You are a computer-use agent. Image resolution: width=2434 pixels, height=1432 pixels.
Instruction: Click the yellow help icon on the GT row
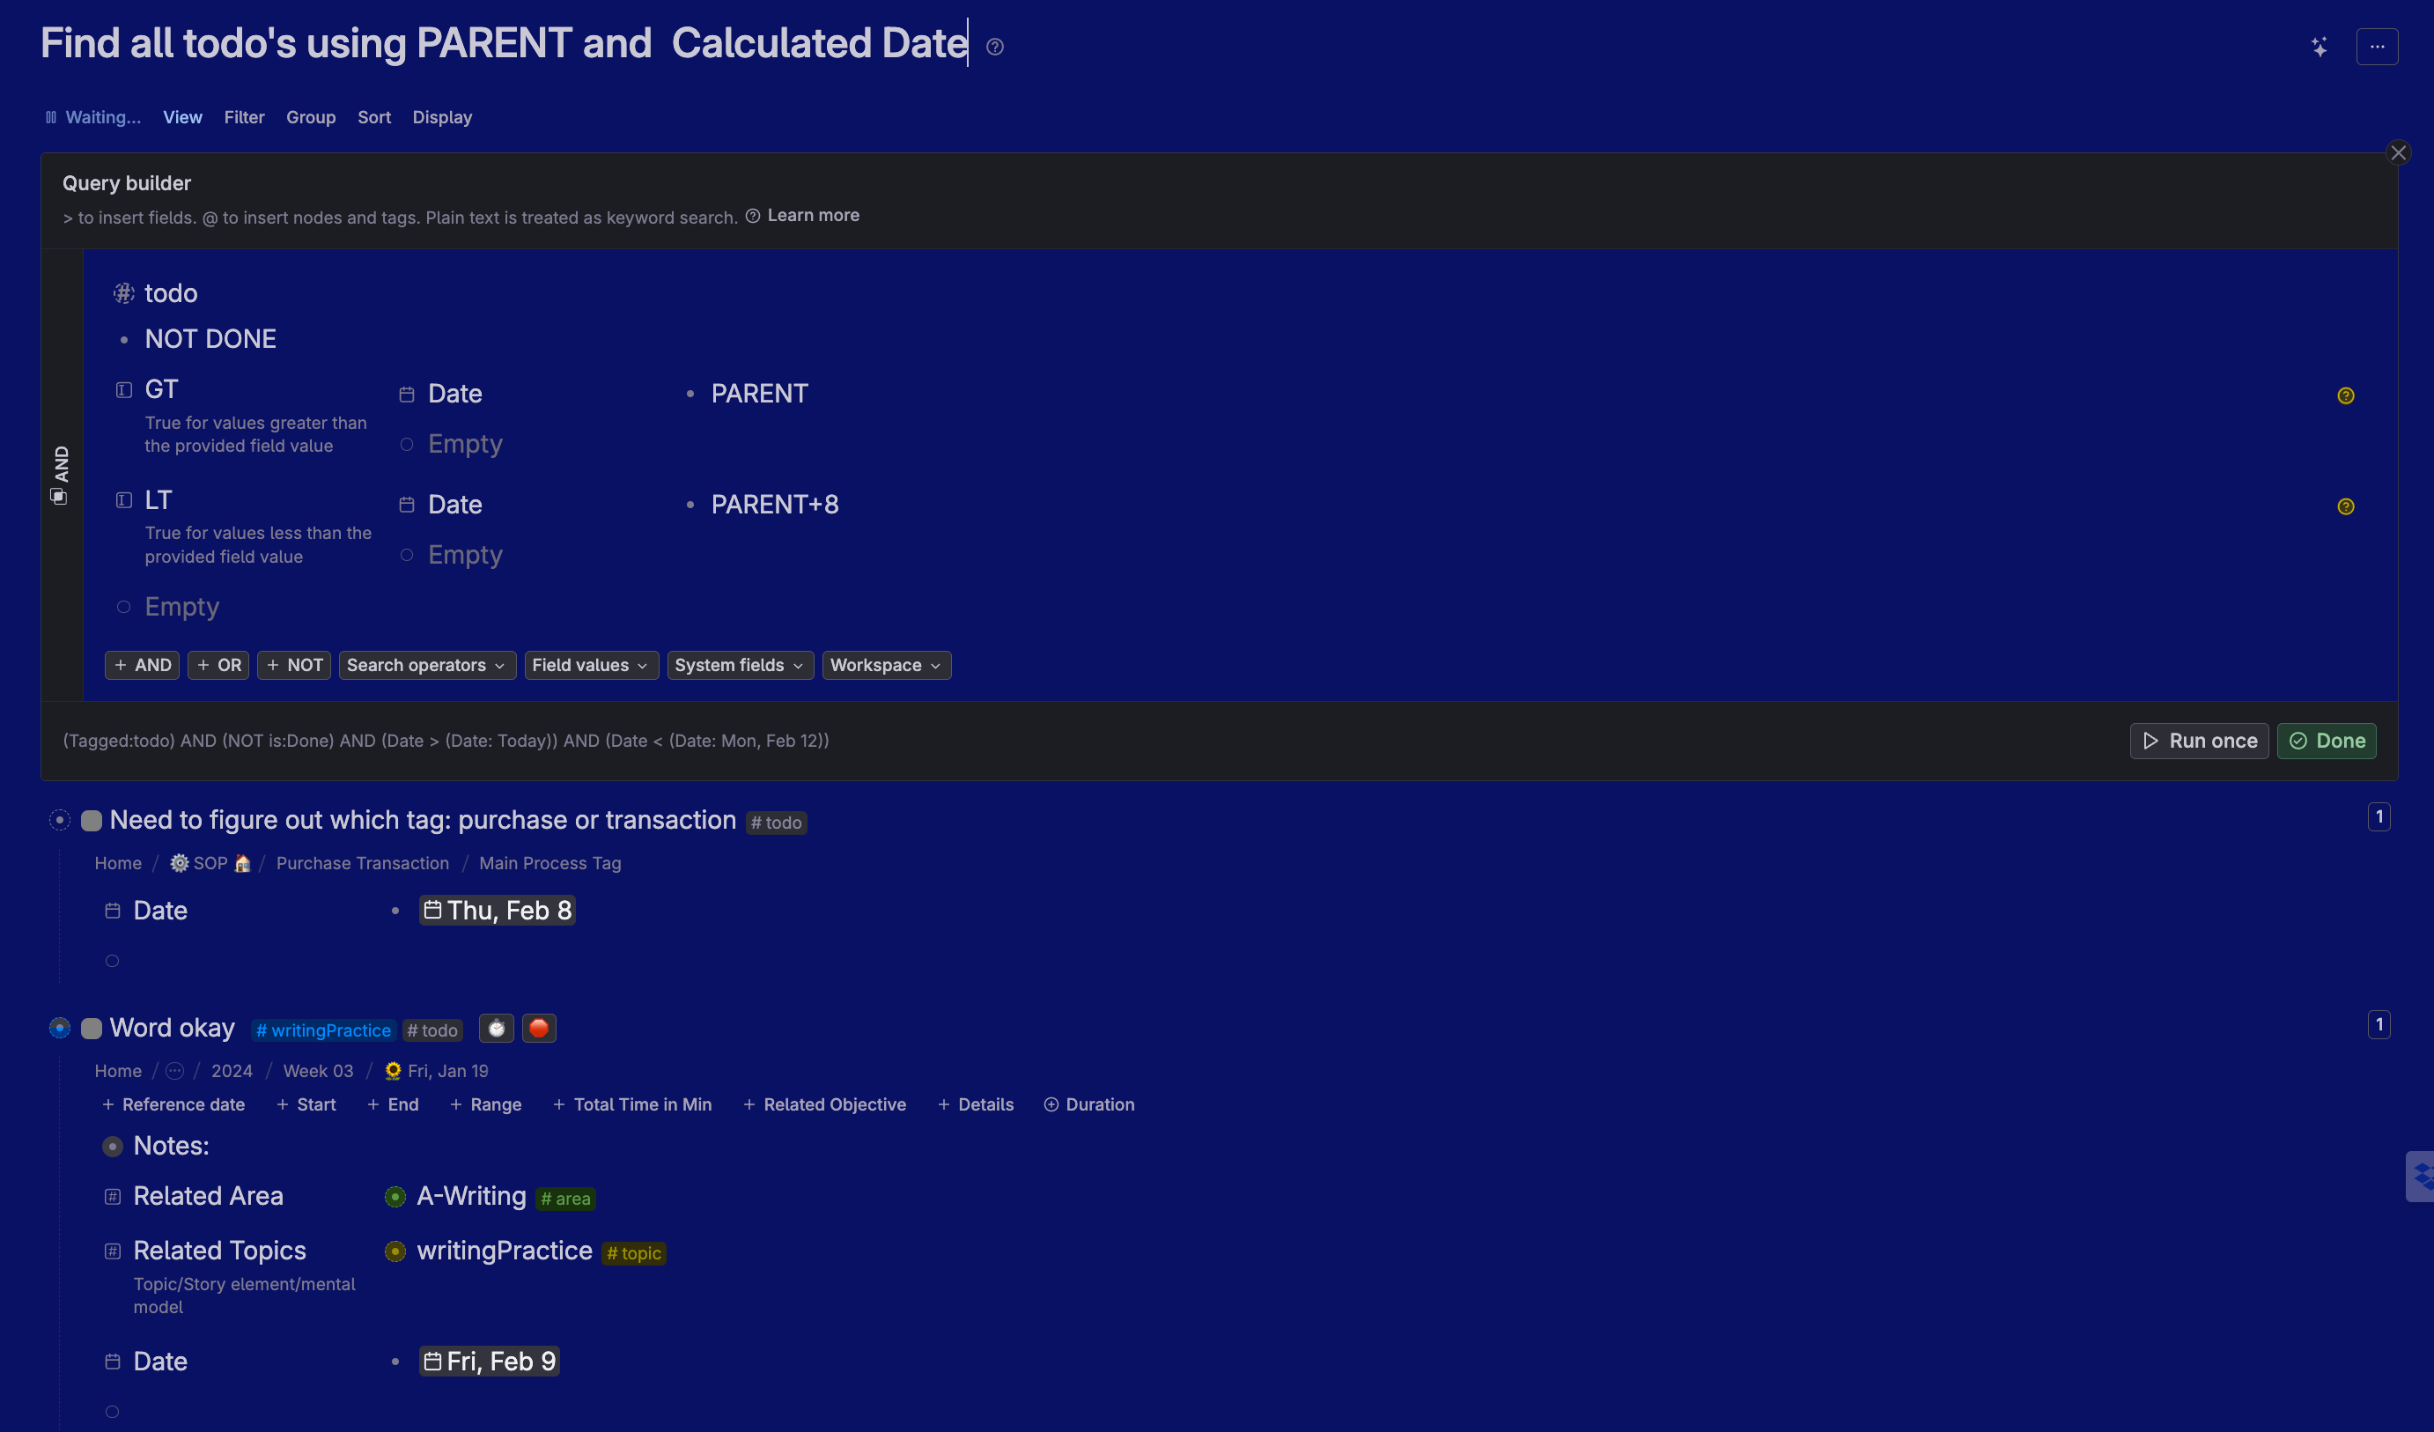point(2345,396)
